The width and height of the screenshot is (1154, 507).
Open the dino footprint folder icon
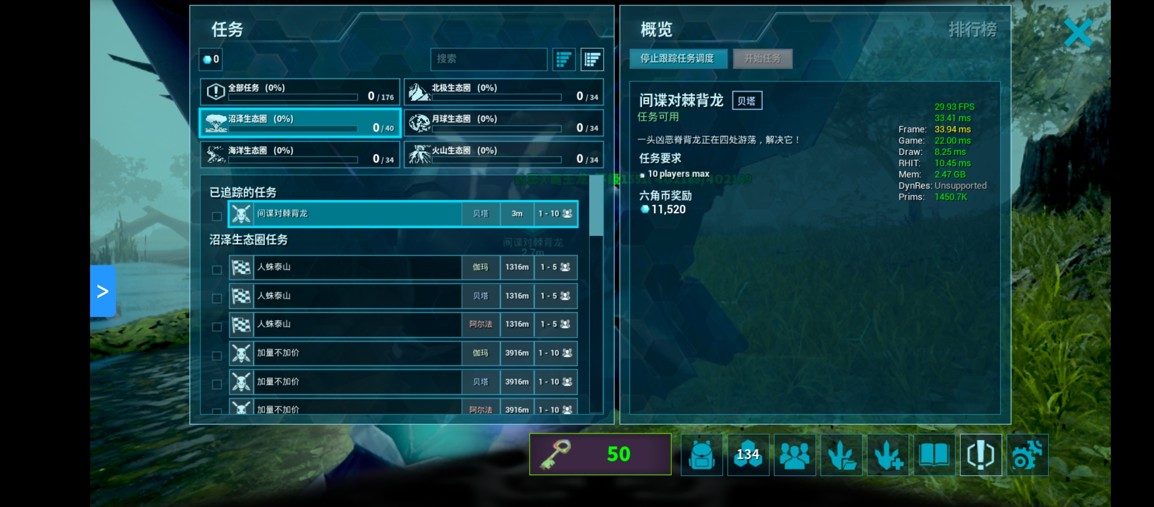841,455
